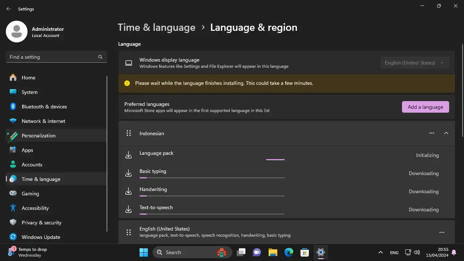Open System settings page
Screen dimensions: 464x261
click(56, 92)
